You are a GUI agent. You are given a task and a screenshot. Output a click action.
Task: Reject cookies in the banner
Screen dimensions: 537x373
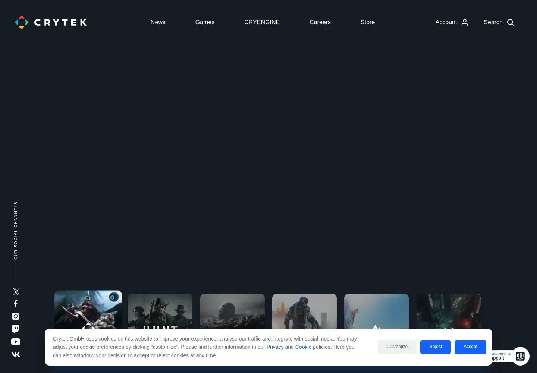(x=436, y=347)
